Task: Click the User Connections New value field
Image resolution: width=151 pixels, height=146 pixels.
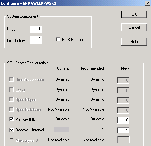Action: pos(123,80)
